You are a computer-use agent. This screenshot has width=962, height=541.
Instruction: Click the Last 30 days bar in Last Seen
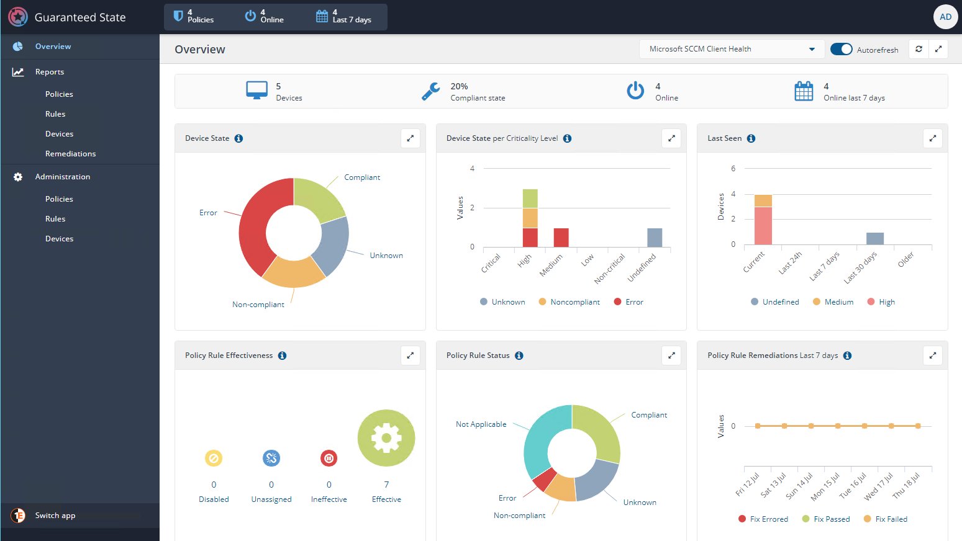874,239
